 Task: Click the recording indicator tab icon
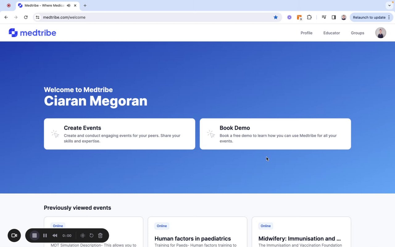point(9,6)
